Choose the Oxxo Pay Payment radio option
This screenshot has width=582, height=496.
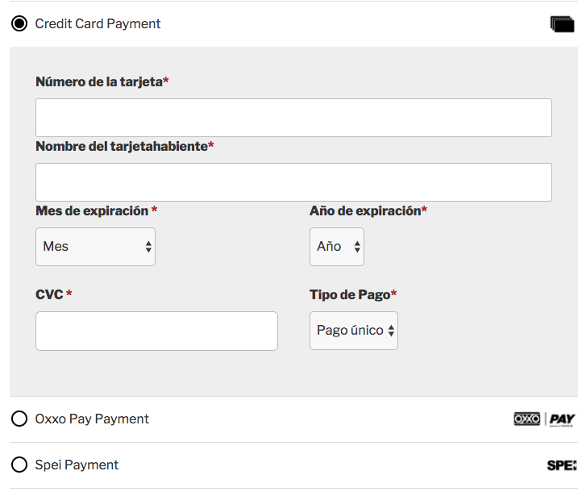point(19,419)
